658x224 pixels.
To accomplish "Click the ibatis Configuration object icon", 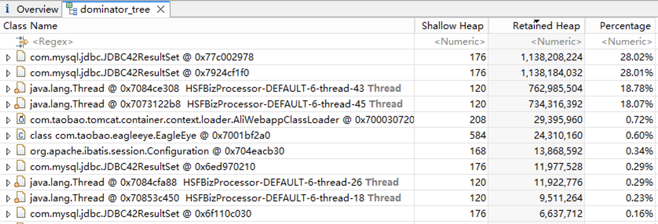I will click(x=21, y=151).
